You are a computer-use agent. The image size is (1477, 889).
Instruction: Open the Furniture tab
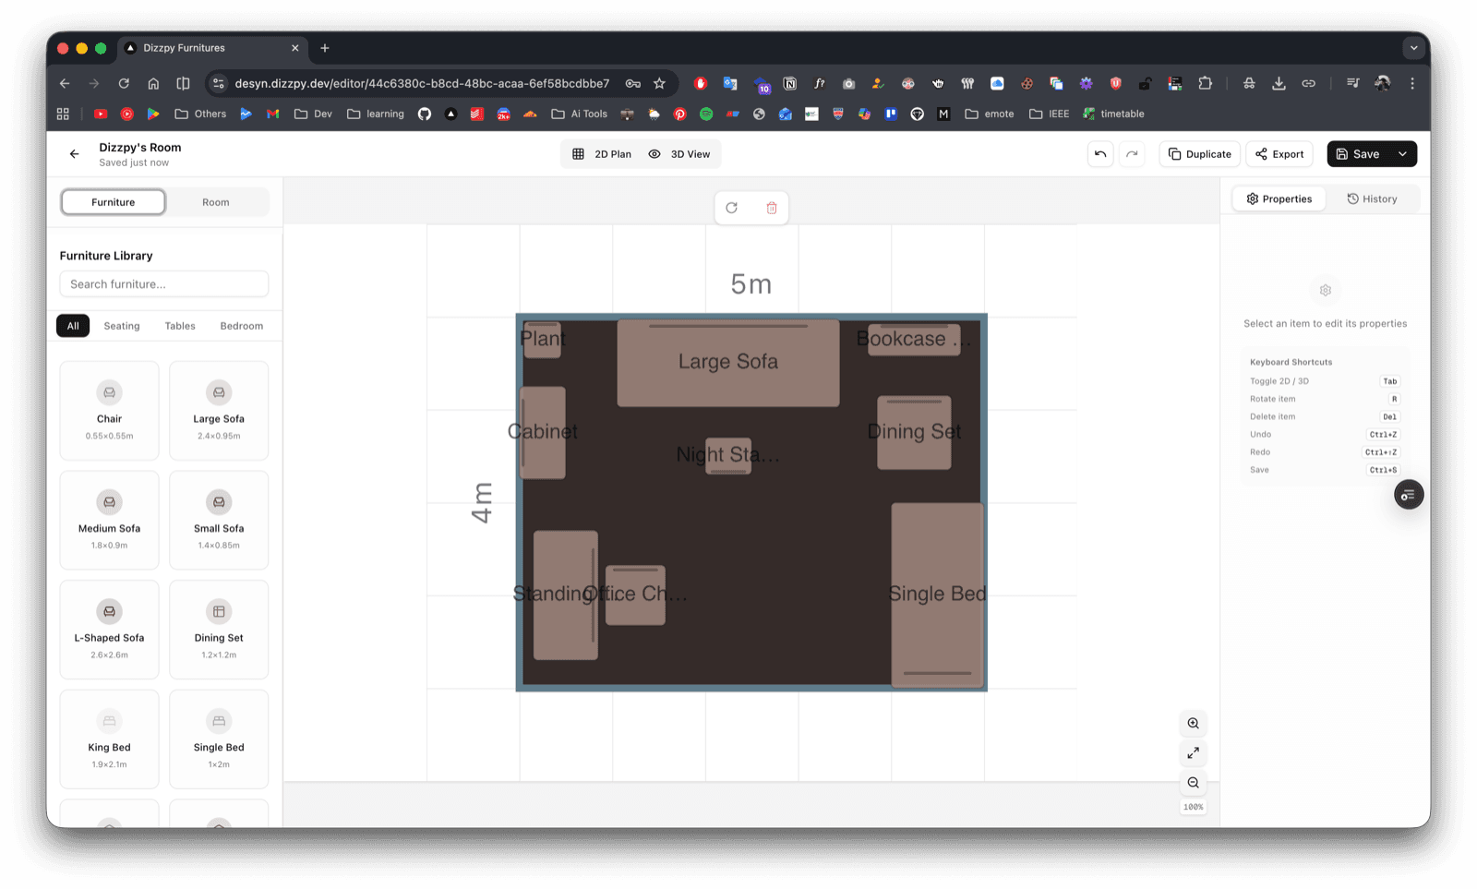114,202
